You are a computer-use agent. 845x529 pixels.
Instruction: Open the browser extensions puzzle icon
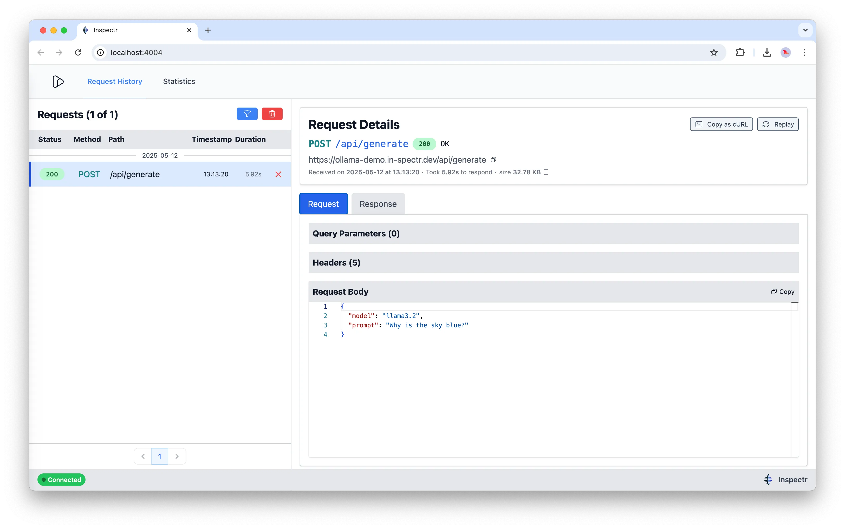click(740, 52)
